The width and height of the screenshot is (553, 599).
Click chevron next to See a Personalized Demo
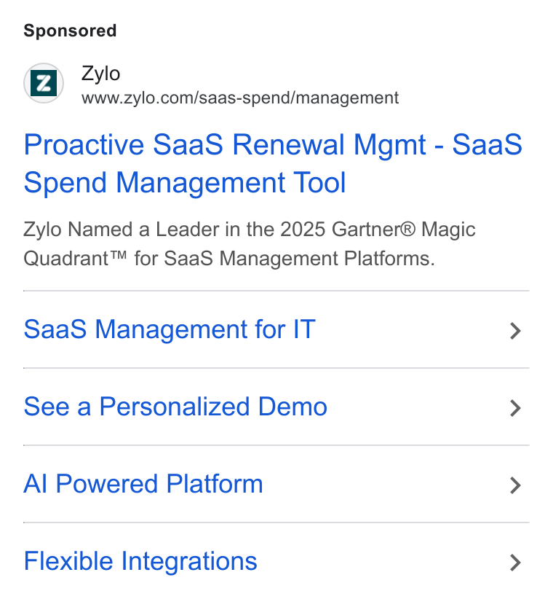(516, 408)
